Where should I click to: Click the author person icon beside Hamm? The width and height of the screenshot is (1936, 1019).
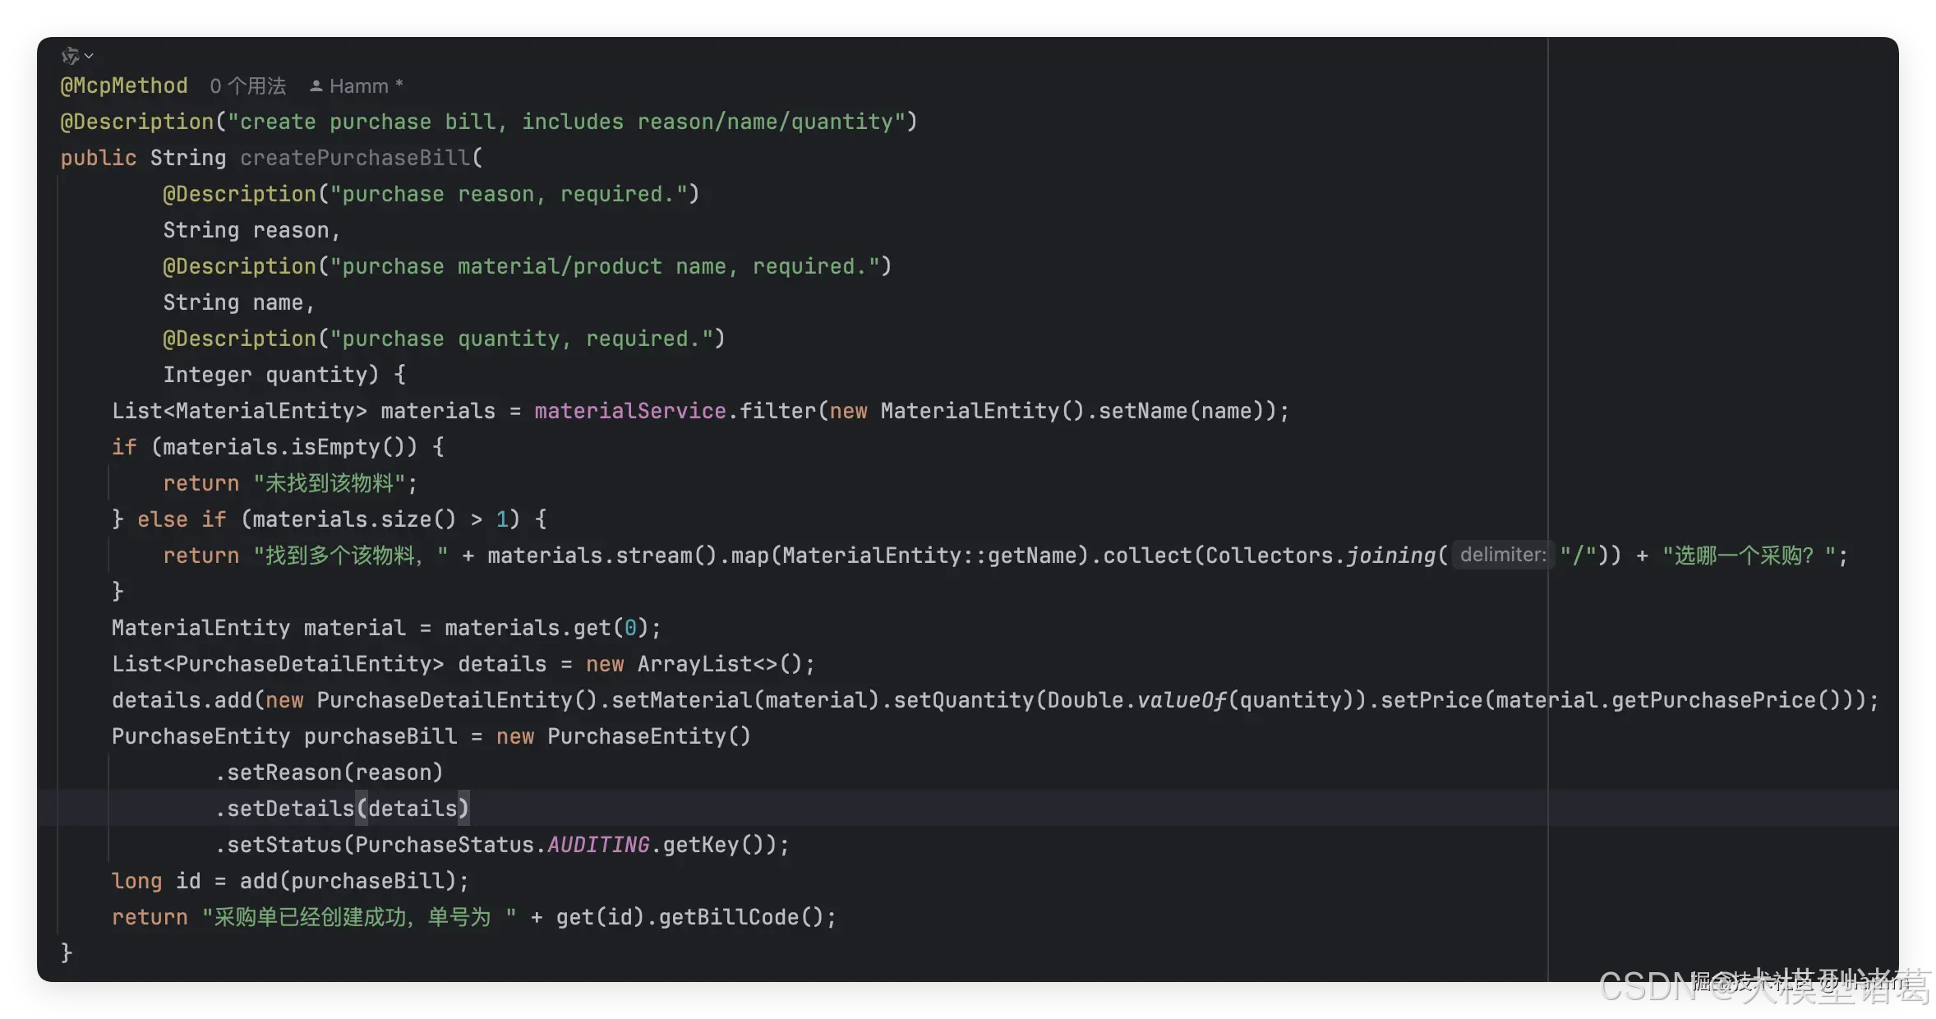(316, 85)
